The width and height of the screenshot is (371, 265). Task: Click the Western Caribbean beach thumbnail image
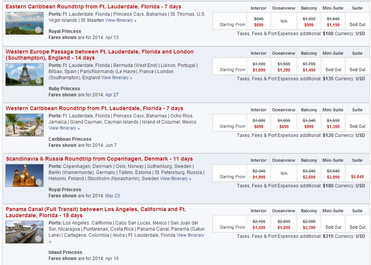pyautogui.click(x=25, y=125)
